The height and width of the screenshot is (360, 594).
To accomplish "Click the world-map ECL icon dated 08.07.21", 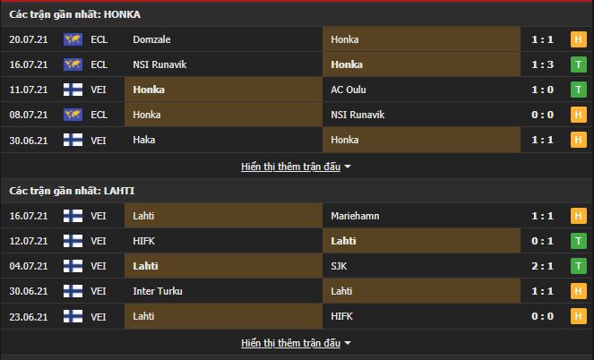I will pyautogui.click(x=73, y=115).
